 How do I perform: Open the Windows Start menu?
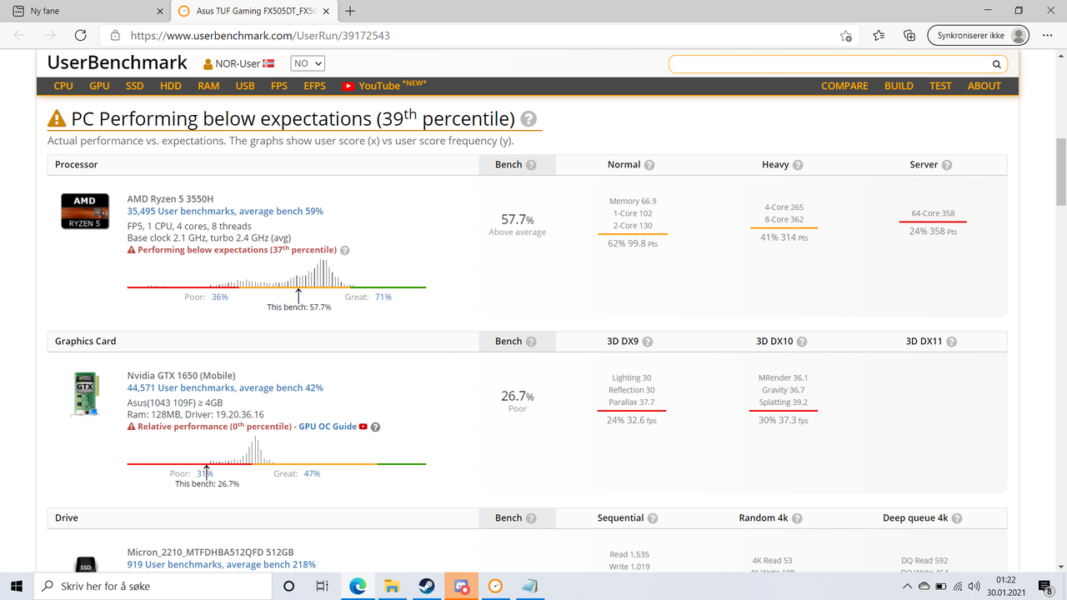(x=17, y=586)
